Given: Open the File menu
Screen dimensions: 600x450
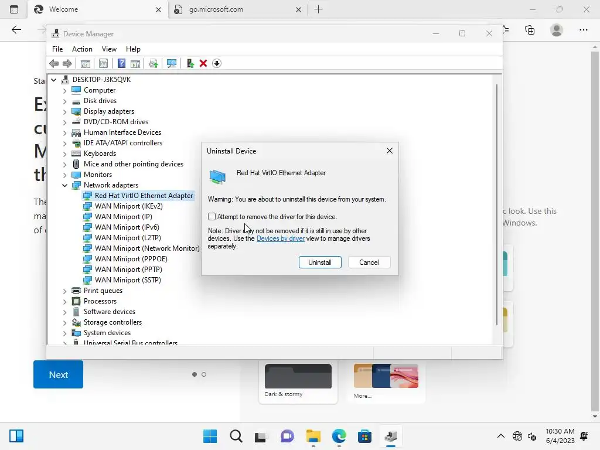Looking at the screenshot, I should (57, 49).
